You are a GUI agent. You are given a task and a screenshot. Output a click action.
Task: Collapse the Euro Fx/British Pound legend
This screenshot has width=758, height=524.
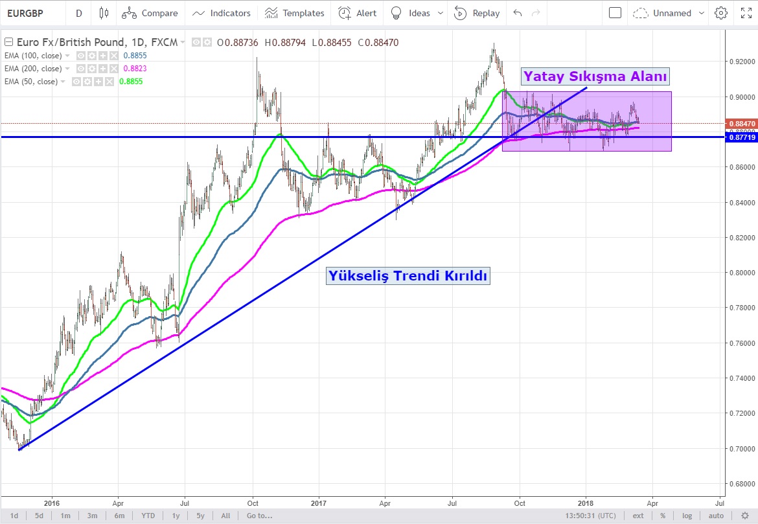pyautogui.click(x=7, y=42)
